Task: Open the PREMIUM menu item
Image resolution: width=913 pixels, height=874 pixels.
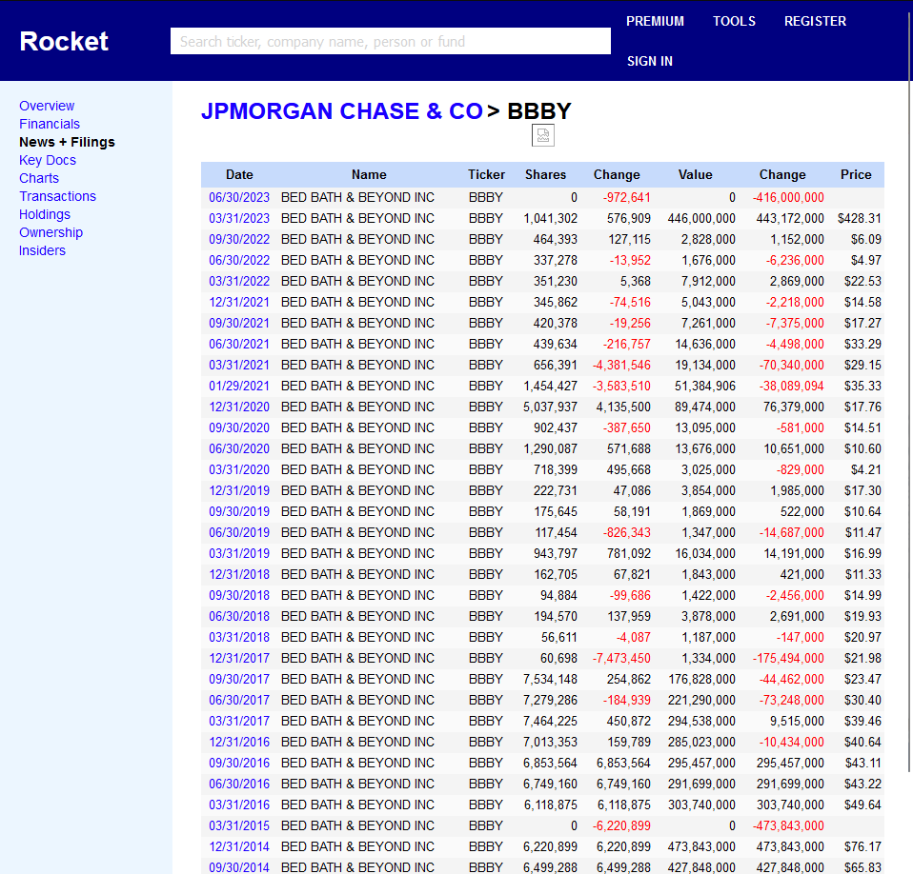Action: click(x=655, y=22)
